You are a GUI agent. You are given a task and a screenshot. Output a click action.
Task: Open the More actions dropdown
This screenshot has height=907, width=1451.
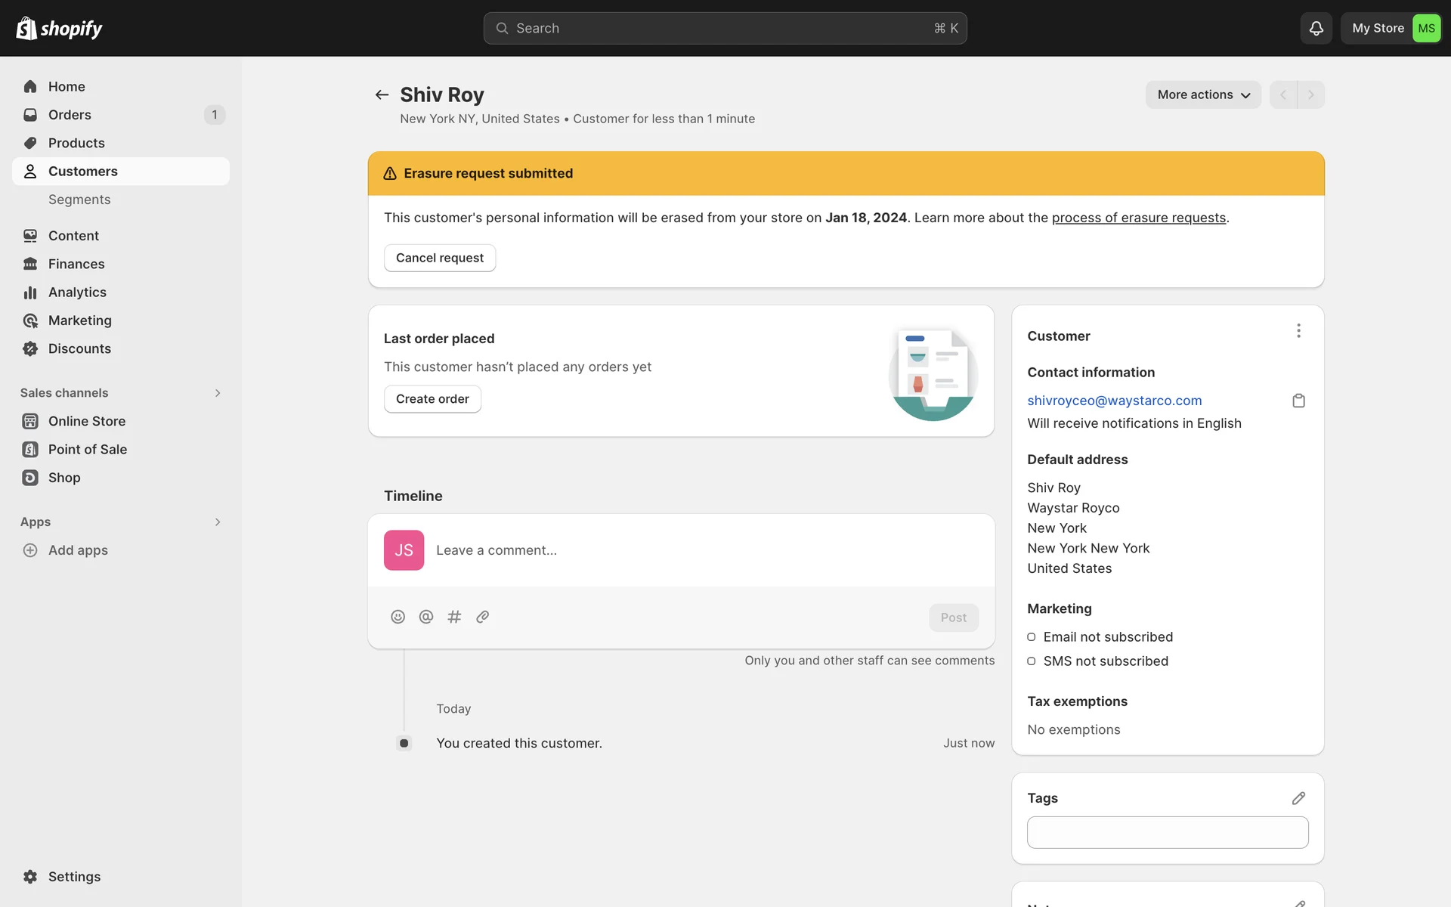[1203, 94]
